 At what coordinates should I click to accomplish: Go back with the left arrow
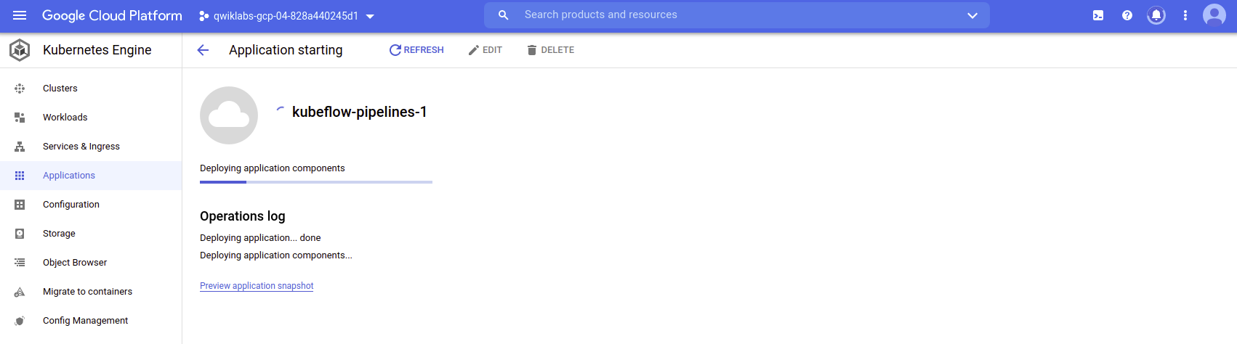(203, 50)
